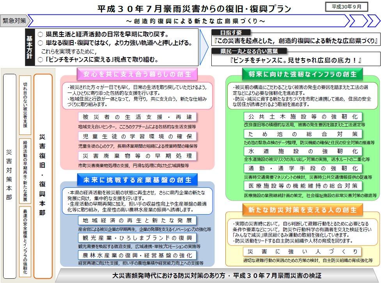Click the 災害に強い人づくり box
The width and height of the screenshot is (381, 283).
(303, 252)
